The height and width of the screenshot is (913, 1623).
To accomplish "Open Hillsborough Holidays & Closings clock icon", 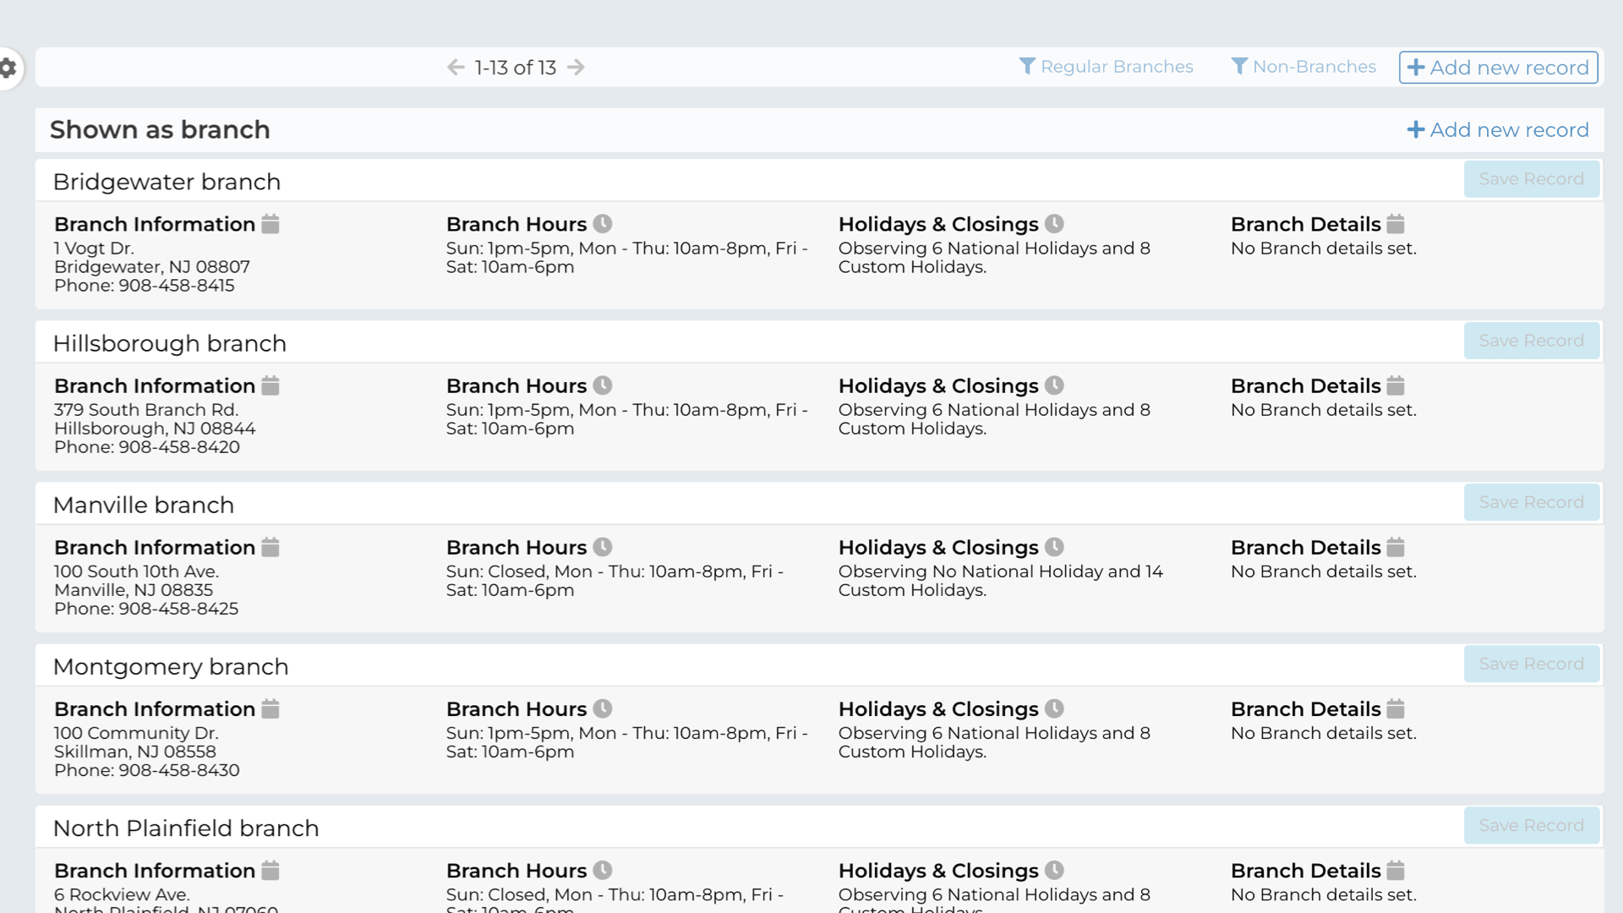I will pos(1054,385).
